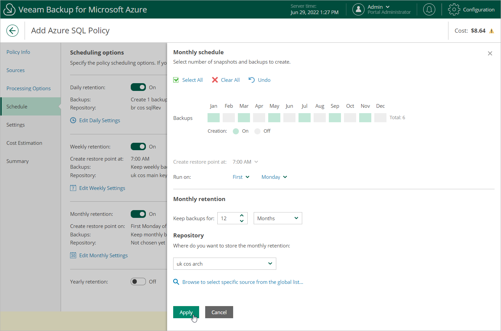The image size is (501, 331).
Task: Toggle September backup cell
Action: point(335,118)
